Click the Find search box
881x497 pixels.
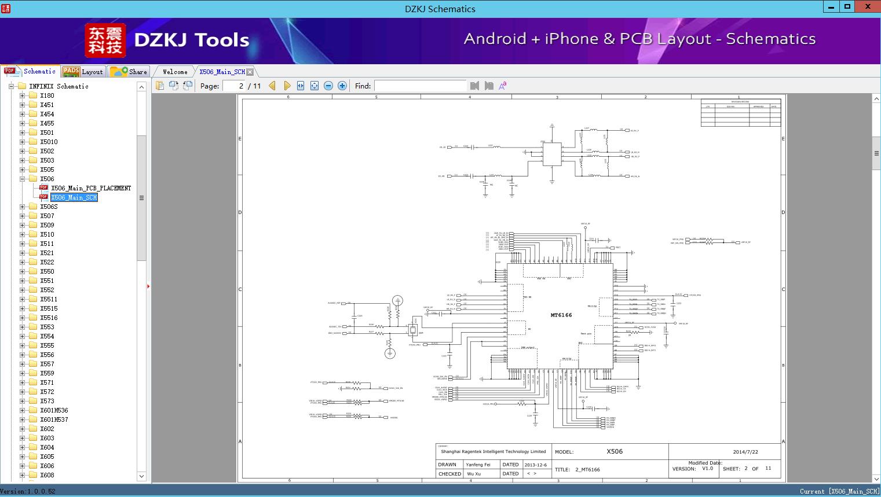420,86
